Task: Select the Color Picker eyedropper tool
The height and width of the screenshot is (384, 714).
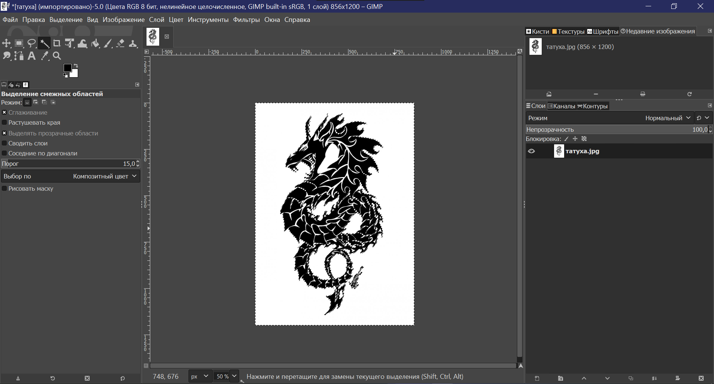Action: 44,56
